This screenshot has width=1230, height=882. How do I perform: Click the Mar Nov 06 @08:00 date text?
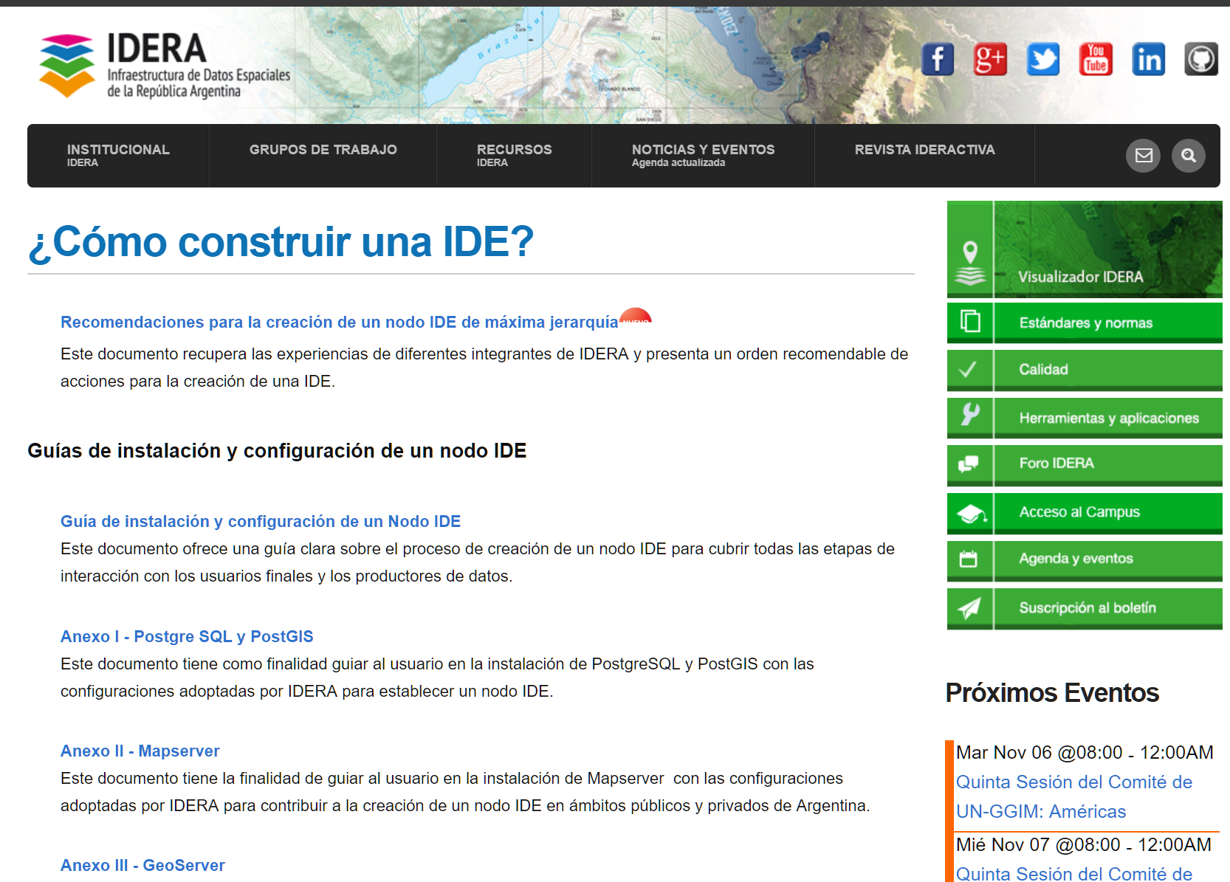[x=1085, y=752]
